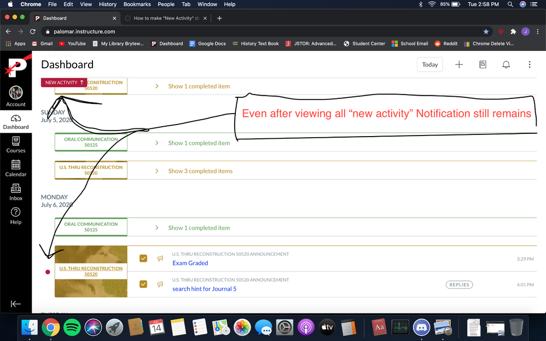
Task: Click the Wi-Fi status icon
Action: (x=432, y=4)
